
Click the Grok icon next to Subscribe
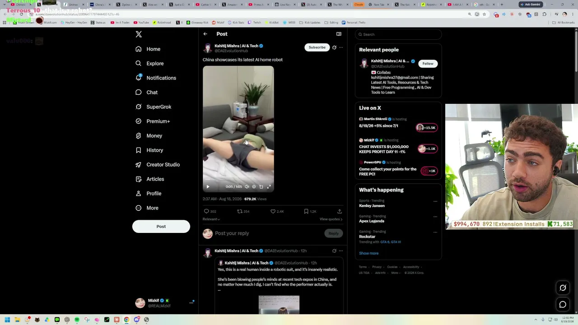pyautogui.click(x=334, y=47)
